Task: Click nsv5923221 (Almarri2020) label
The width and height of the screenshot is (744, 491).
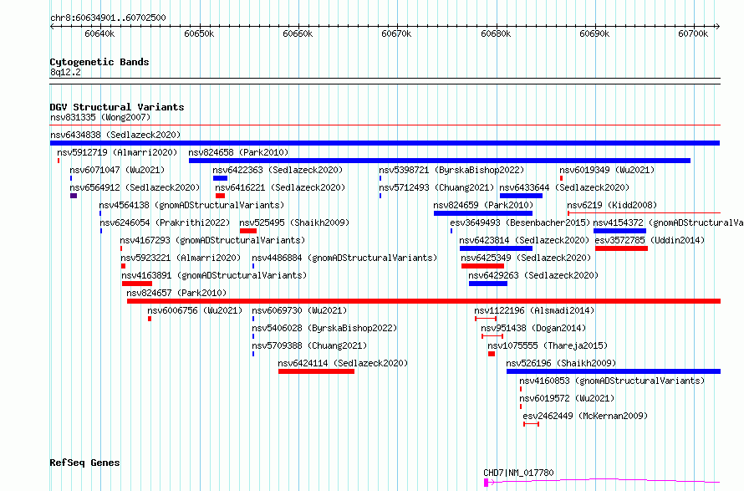Action: click(181, 258)
